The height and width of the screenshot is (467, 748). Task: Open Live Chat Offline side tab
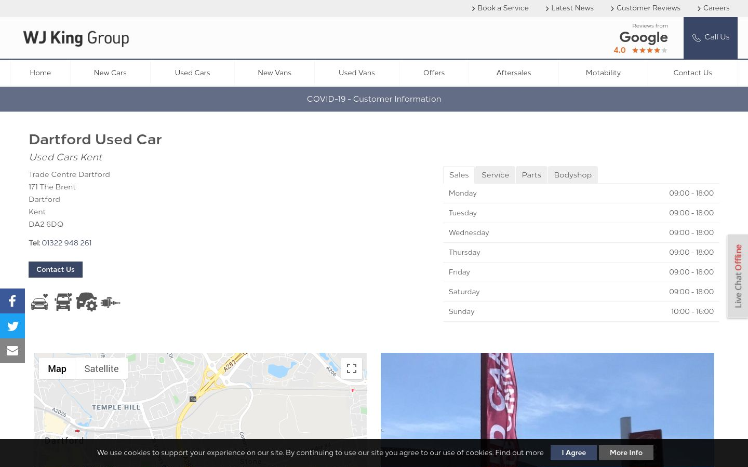(738, 276)
